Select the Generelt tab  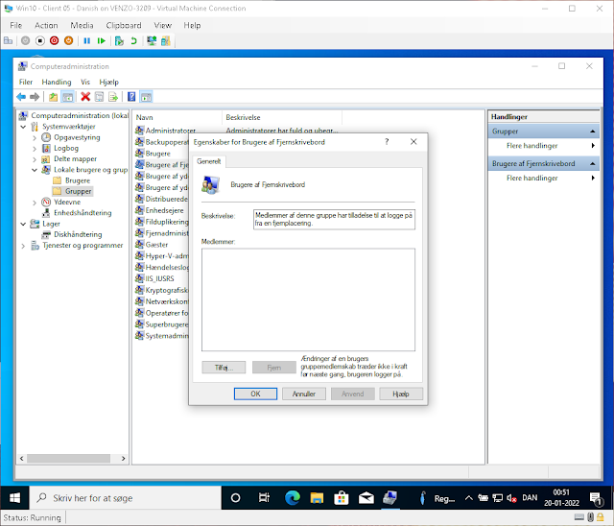coord(209,161)
